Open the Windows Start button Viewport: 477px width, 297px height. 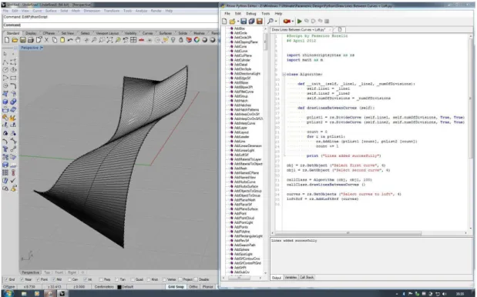(8, 293)
